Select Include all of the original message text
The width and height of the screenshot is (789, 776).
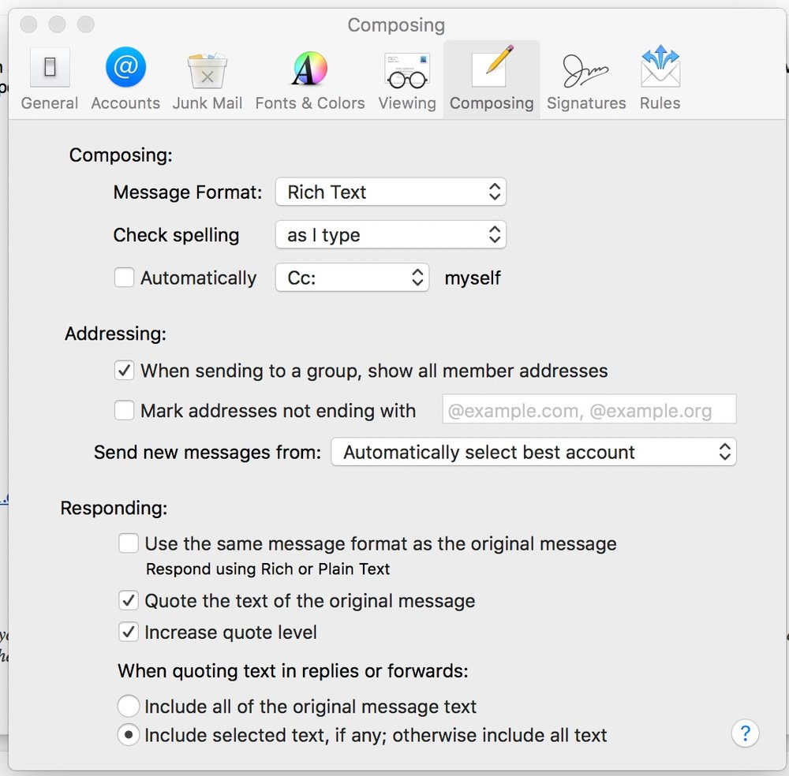(x=129, y=706)
